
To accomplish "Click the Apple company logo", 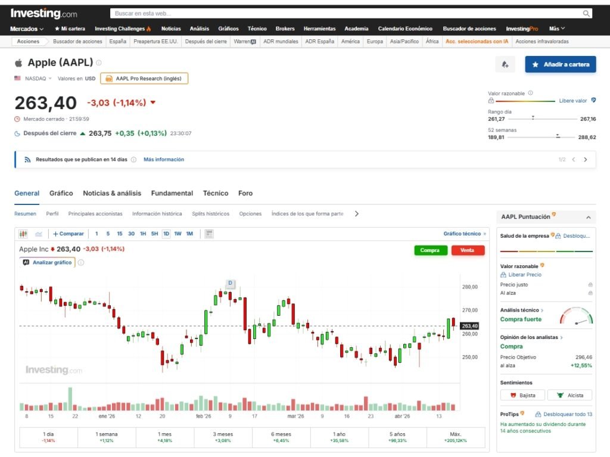I will pyautogui.click(x=18, y=63).
